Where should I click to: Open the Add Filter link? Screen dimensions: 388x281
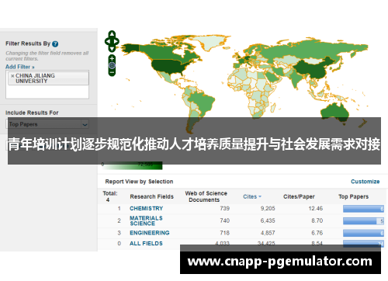(x=20, y=67)
